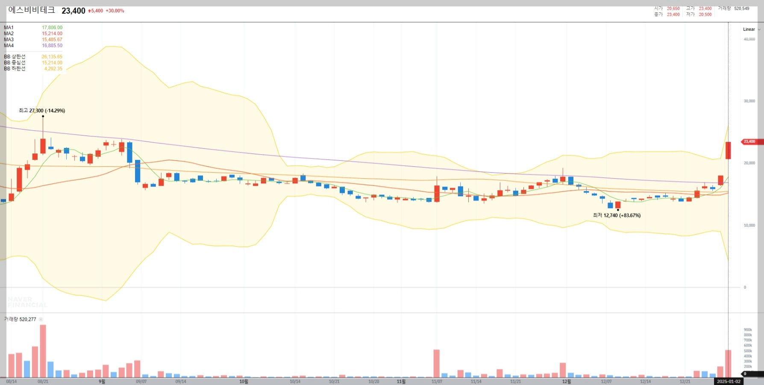
Task: Click the BB 상한선 legend entry
Action: (x=33, y=56)
